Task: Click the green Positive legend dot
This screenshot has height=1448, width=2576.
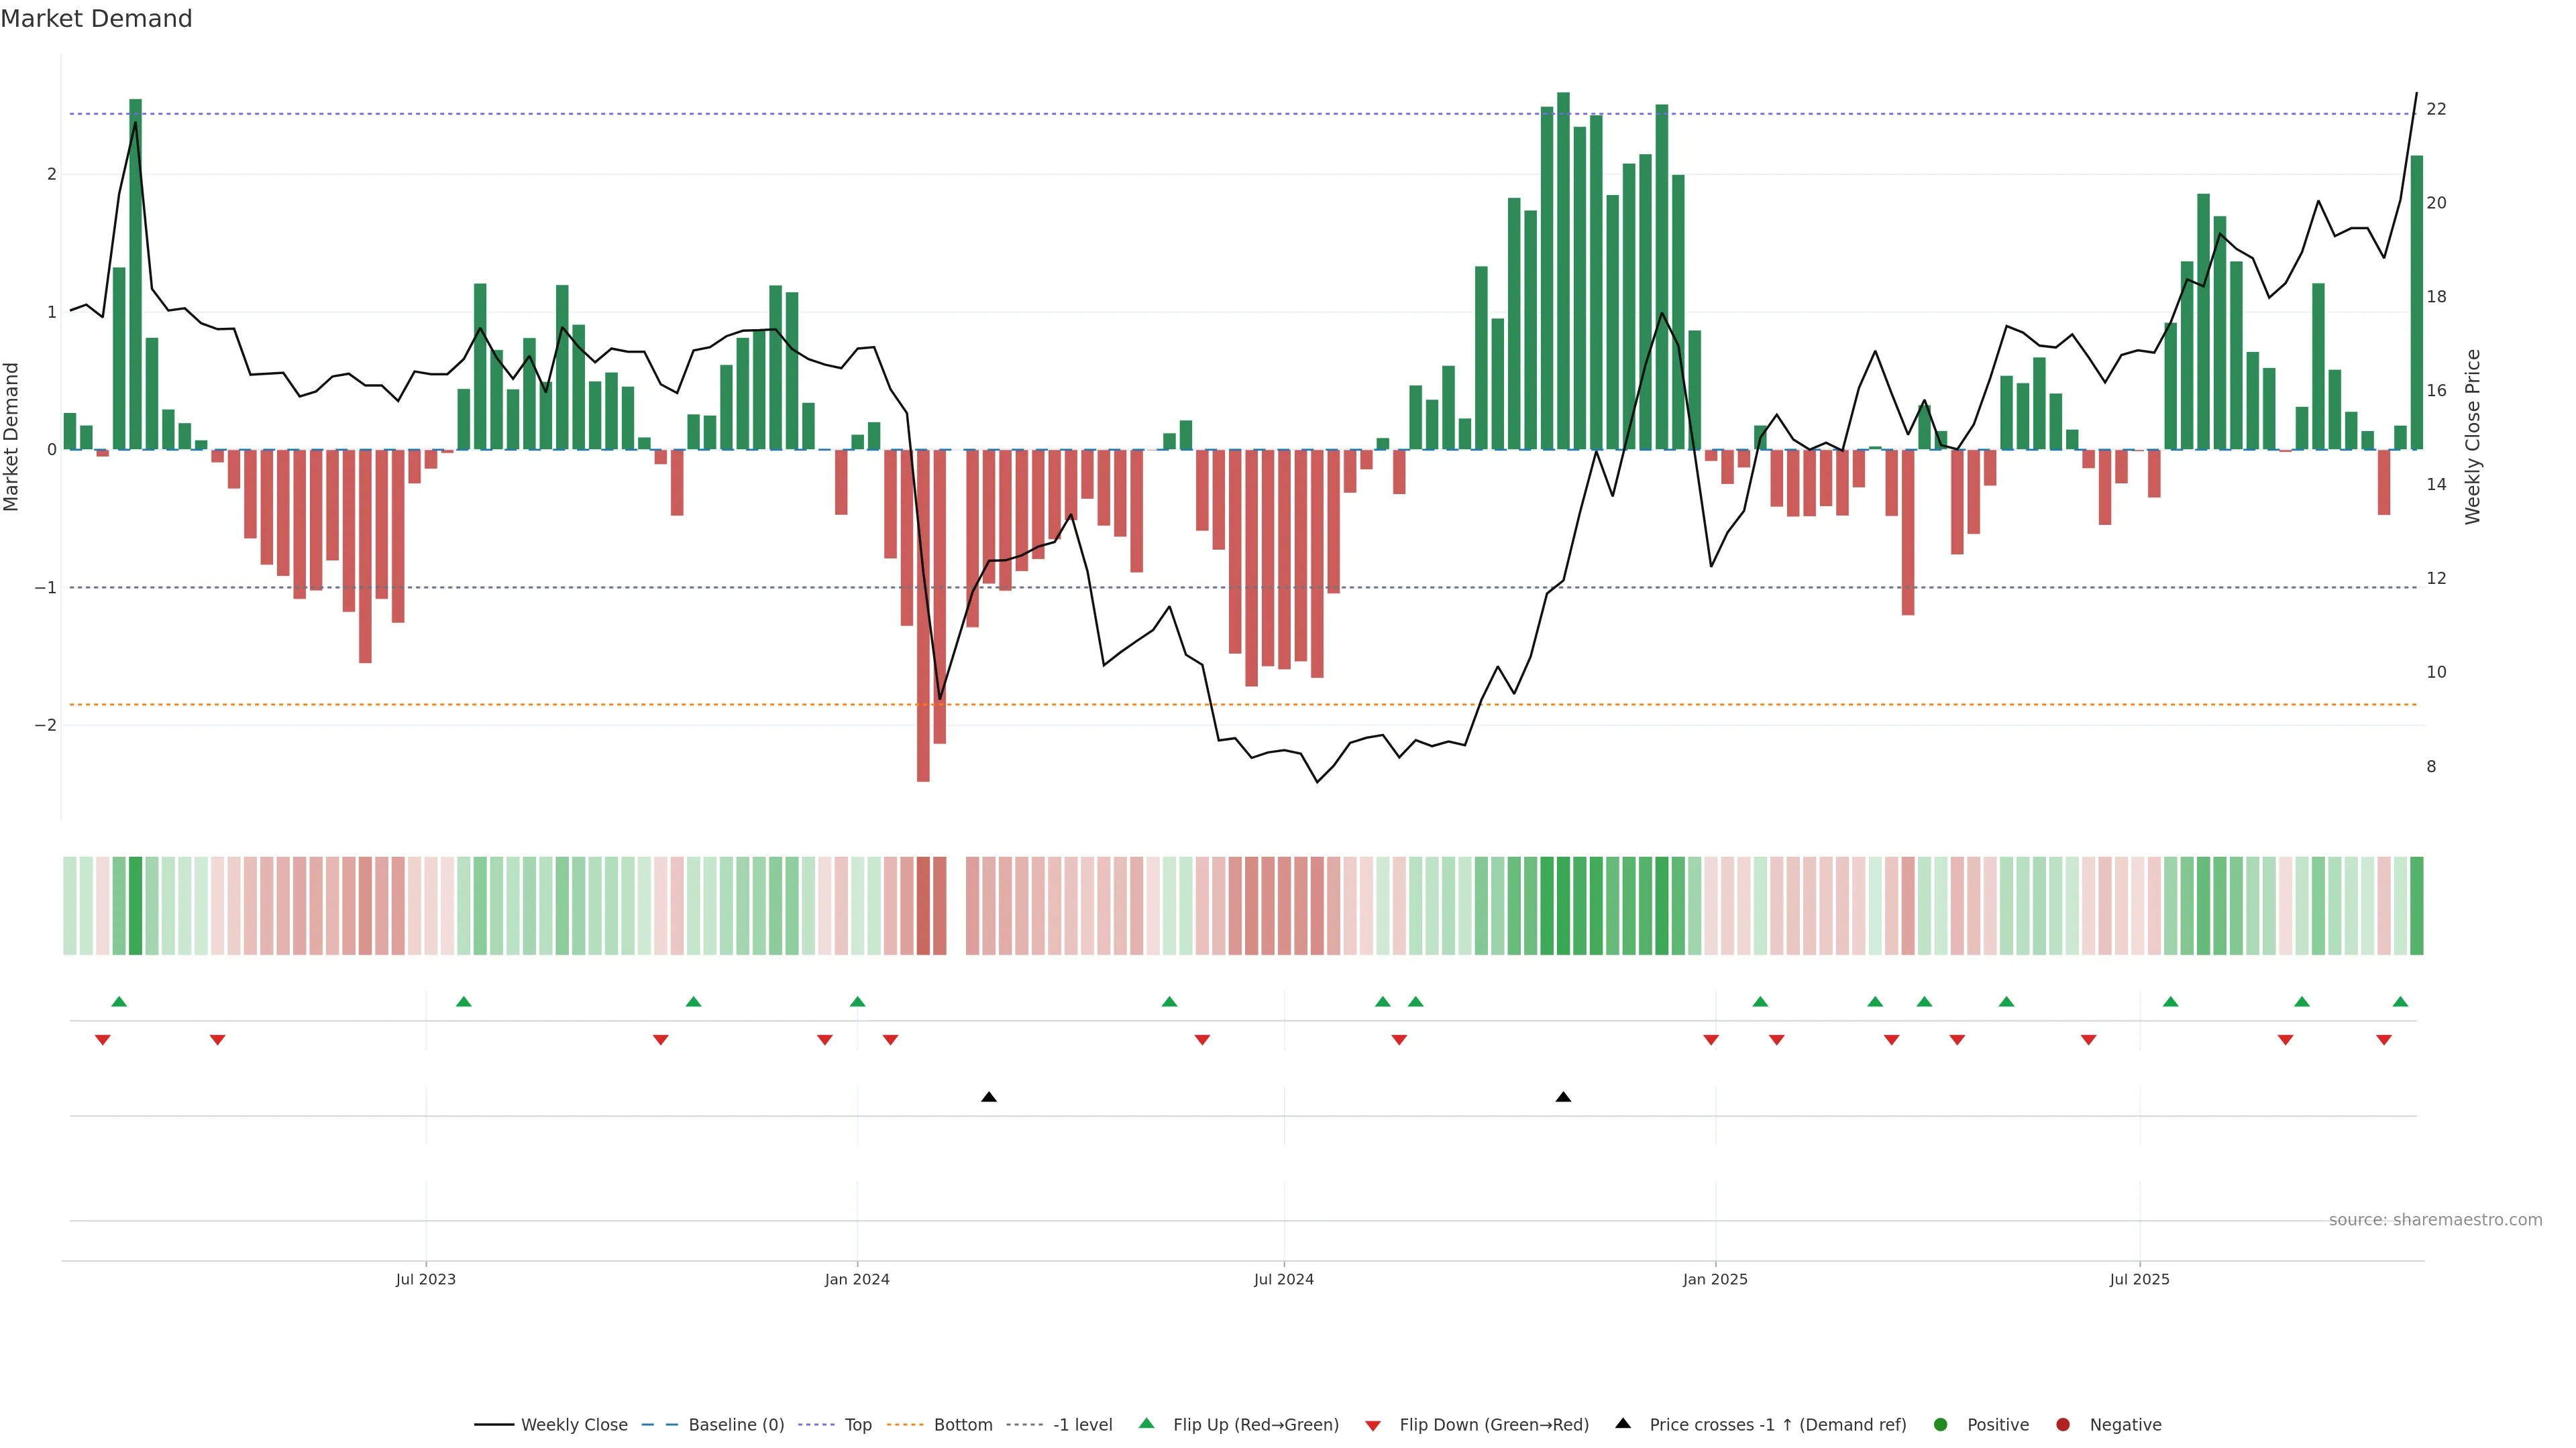Action: [x=1941, y=1425]
